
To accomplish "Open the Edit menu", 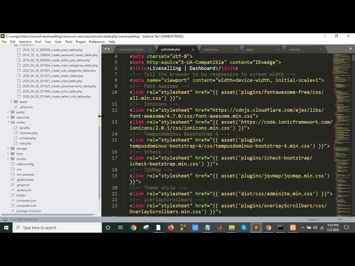I will 13,42.
